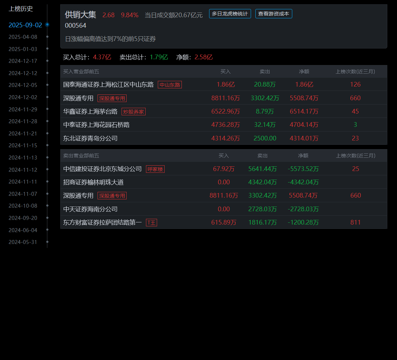The width and height of the screenshot is (397, 360).
Task: Click the 炒股养家 tag
Action: tap(133, 112)
